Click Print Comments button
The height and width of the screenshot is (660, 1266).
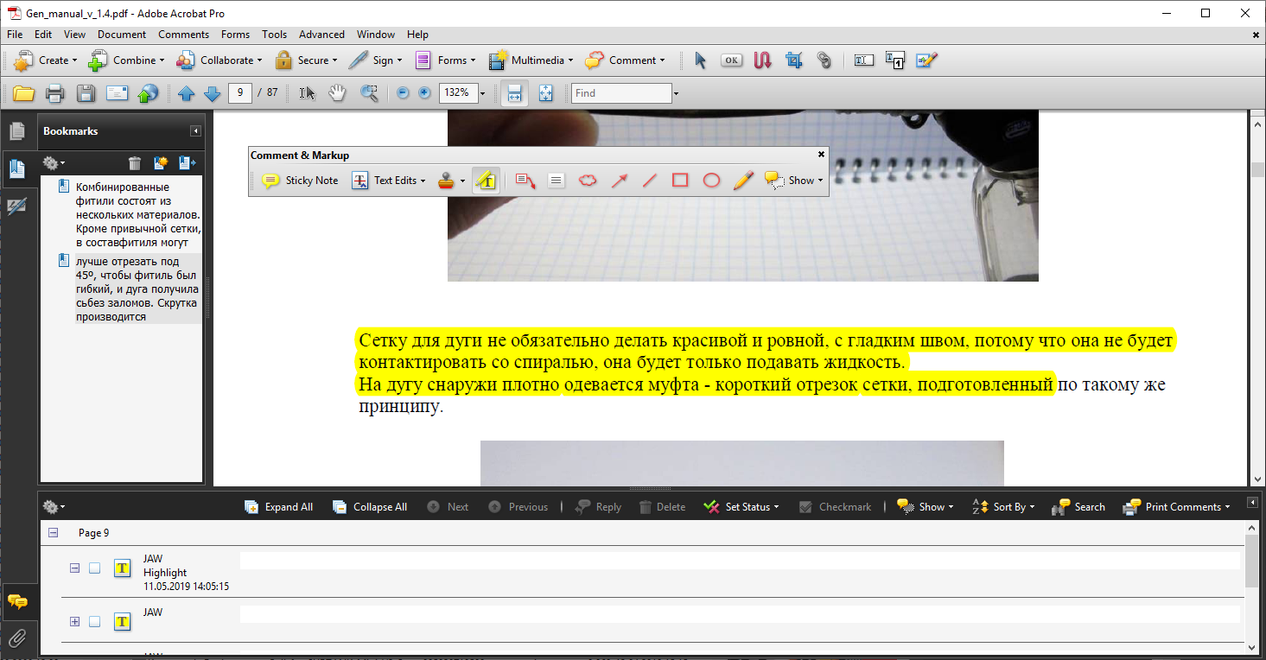click(x=1176, y=507)
